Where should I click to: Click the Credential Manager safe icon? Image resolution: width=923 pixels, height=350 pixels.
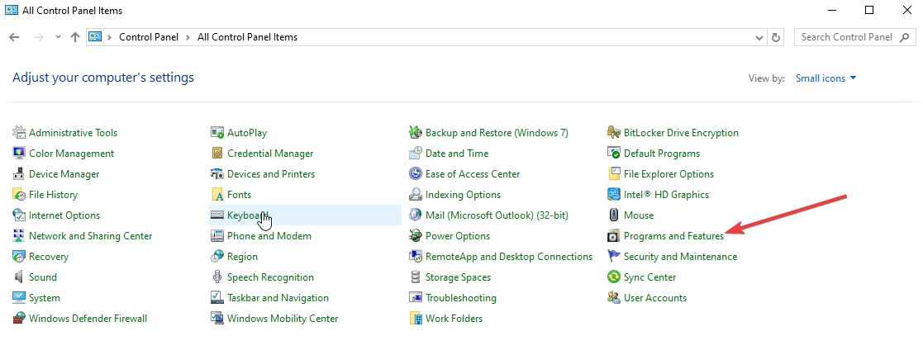[217, 154]
